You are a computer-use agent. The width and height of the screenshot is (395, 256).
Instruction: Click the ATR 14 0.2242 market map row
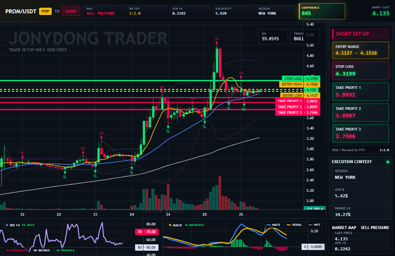pyautogui.click(x=361, y=246)
